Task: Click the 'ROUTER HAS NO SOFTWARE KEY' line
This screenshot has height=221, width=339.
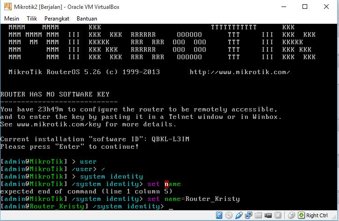Action: point(55,94)
